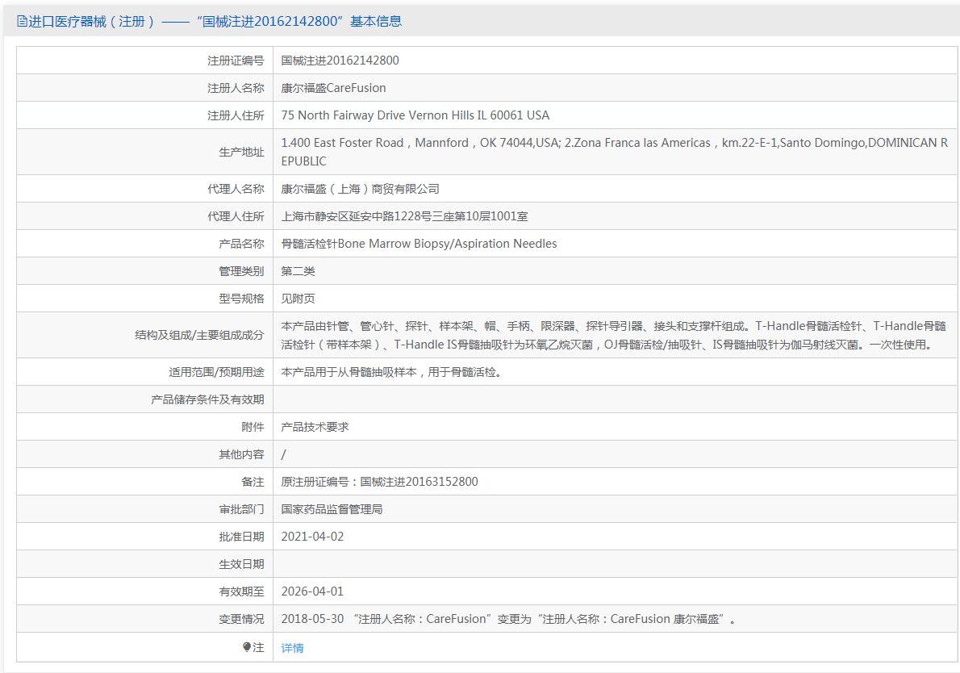Select remark 原注册证编号：国械注进20163152800
960x673 pixels.
coord(380,481)
